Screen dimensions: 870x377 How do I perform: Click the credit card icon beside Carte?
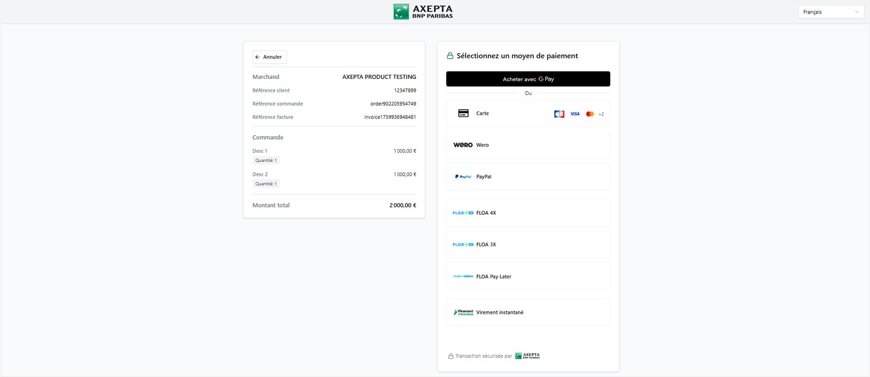[x=463, y=113]
